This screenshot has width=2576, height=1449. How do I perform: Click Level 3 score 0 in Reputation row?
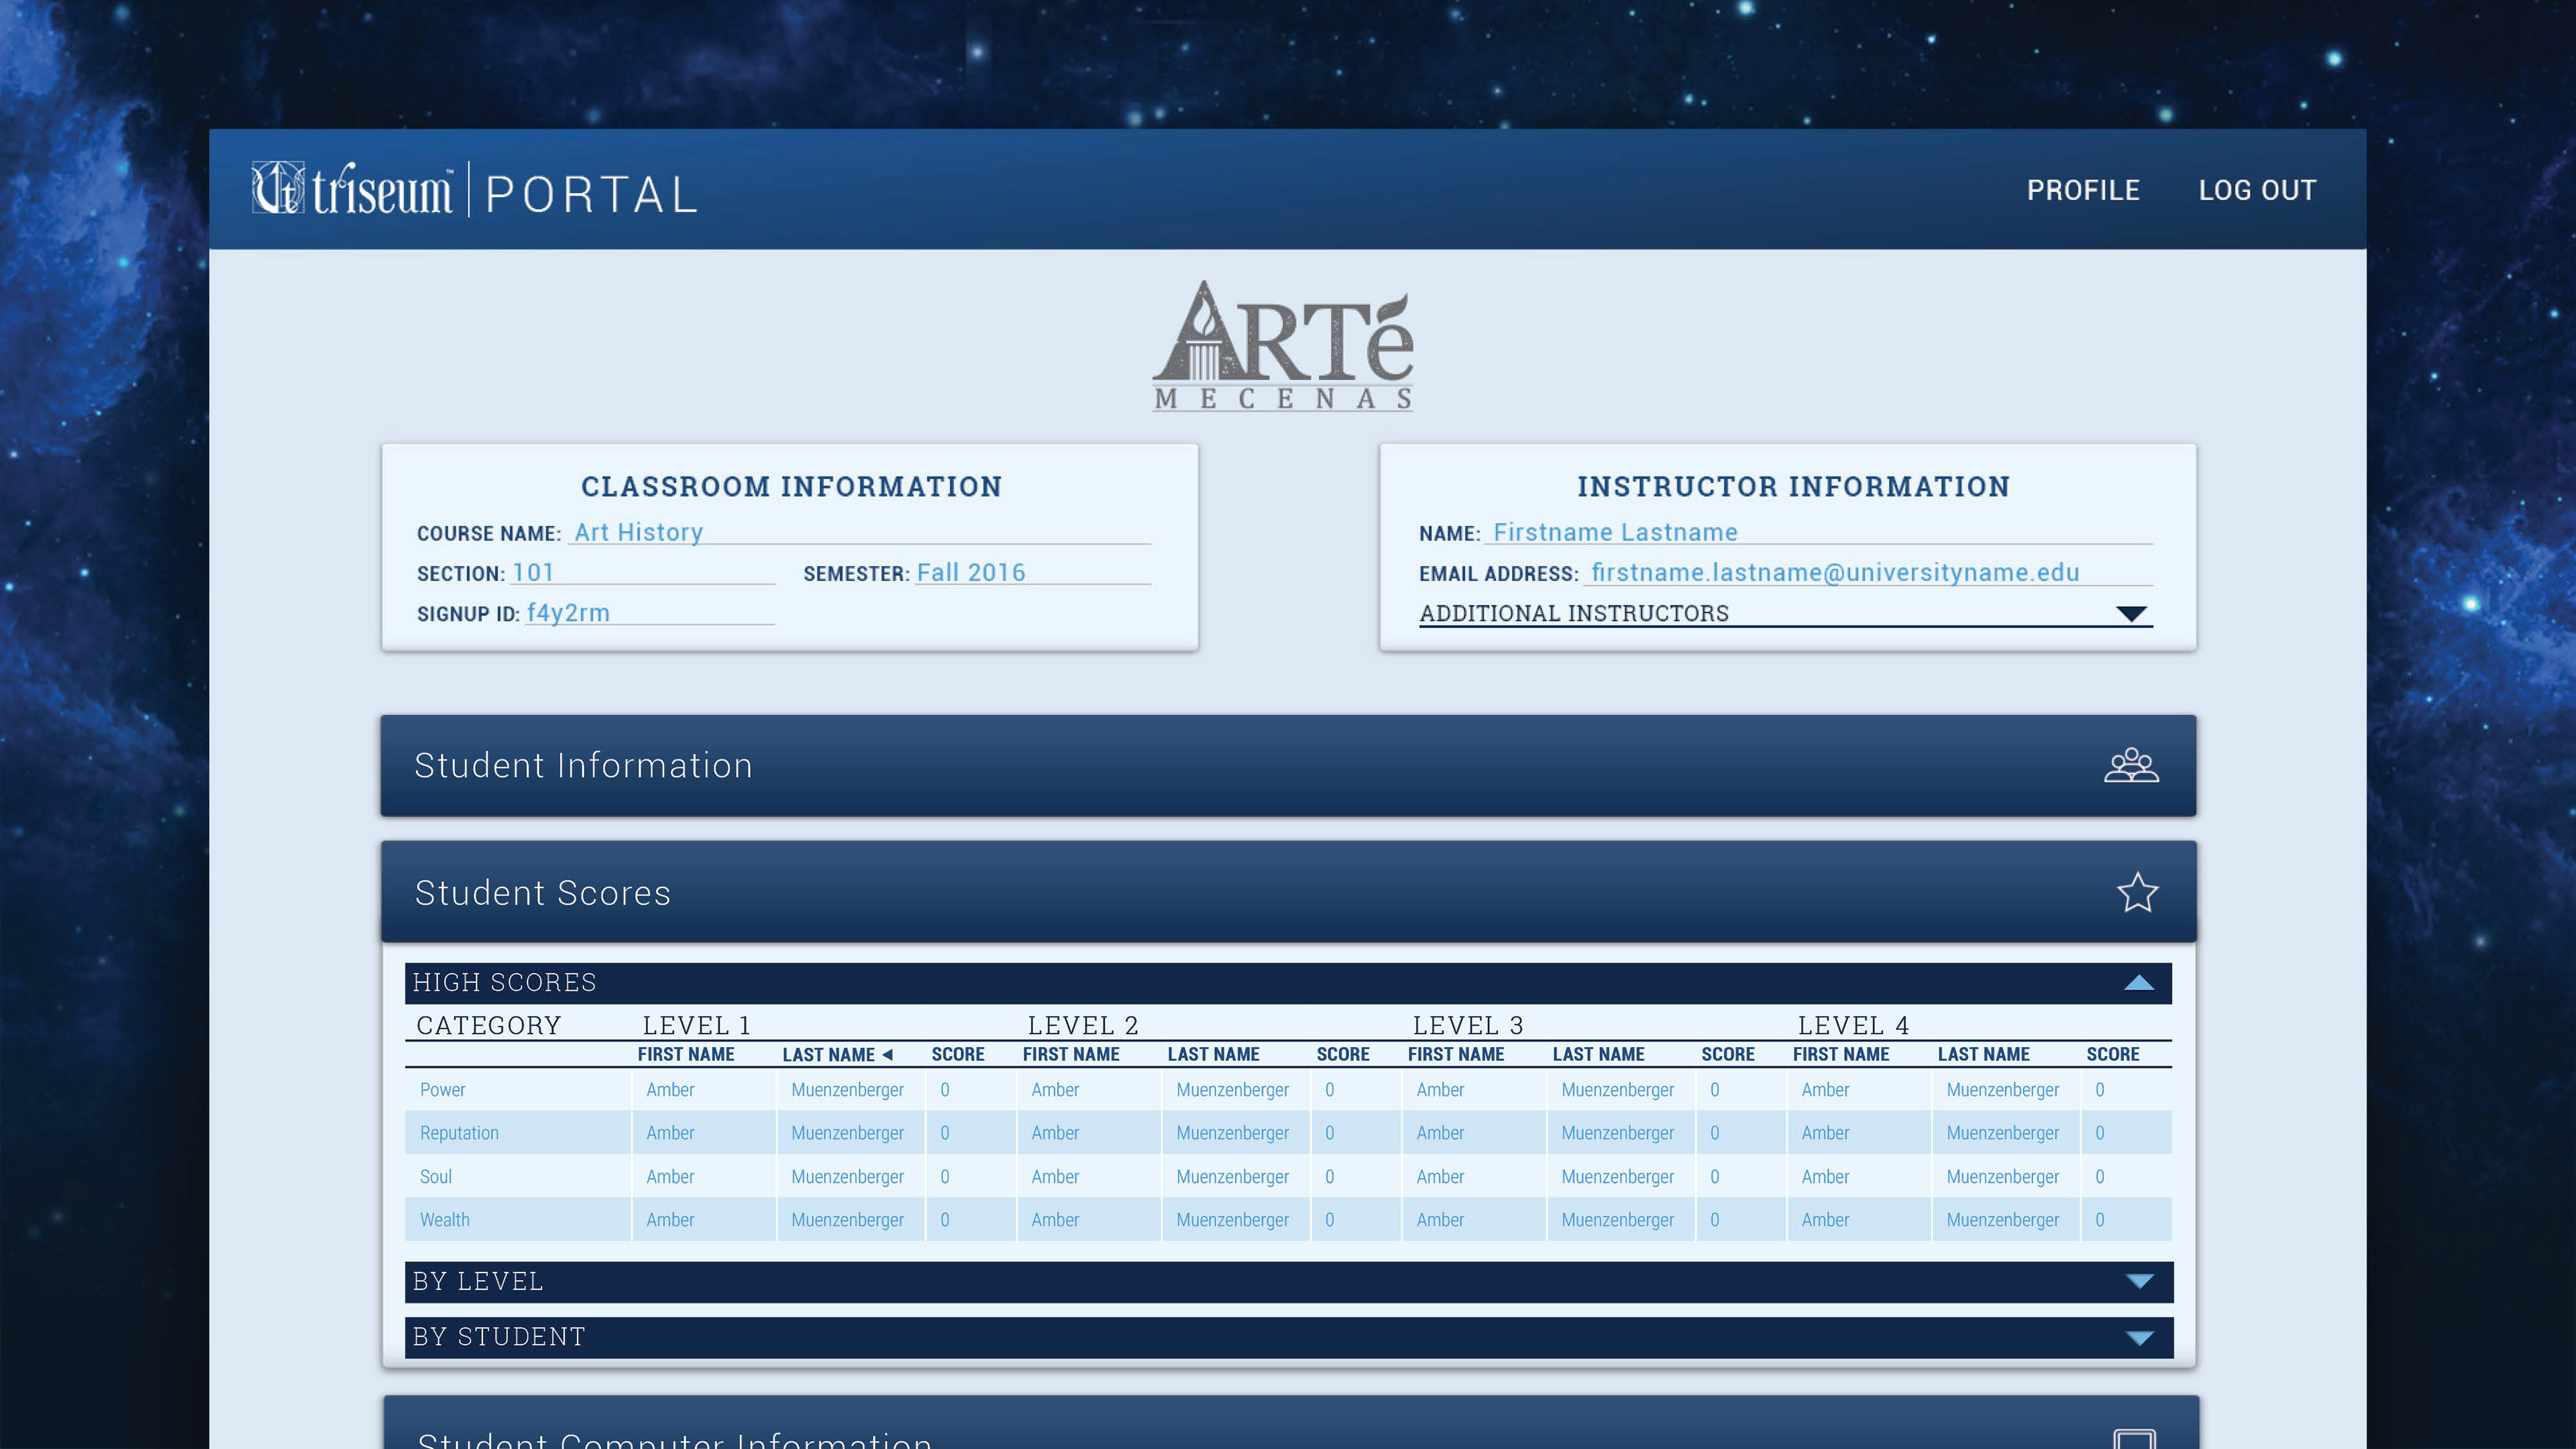(1715, 1133)
